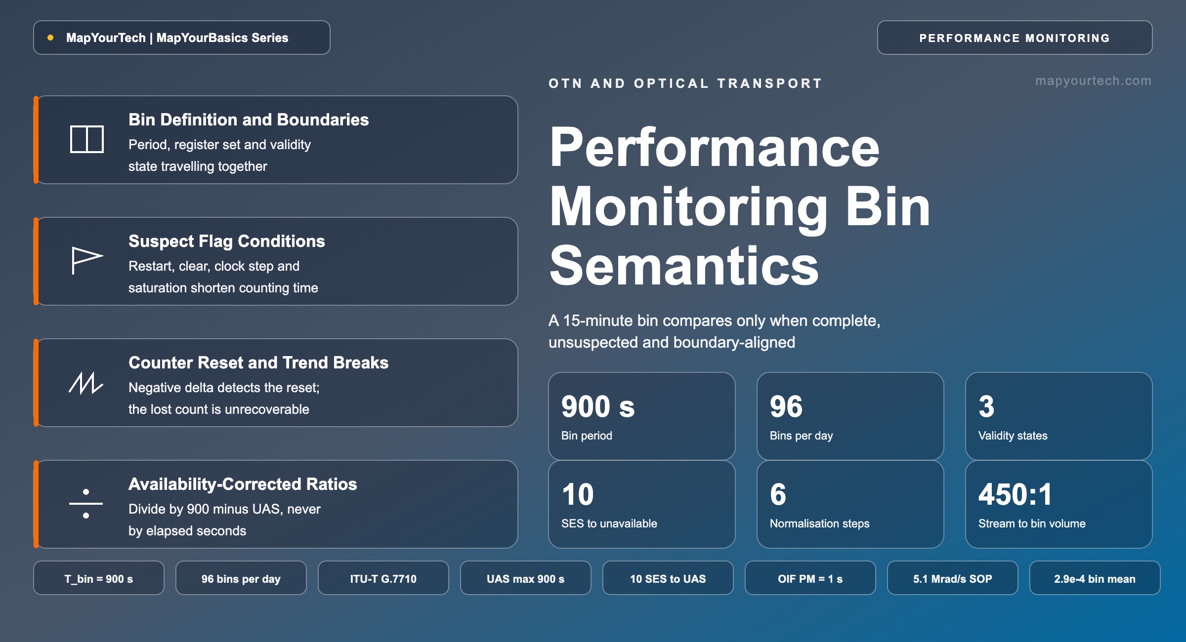The image size is (1186, 642).
Task: Click the 5.1 Mrad/s SOP chip
Action: point(953,578)
